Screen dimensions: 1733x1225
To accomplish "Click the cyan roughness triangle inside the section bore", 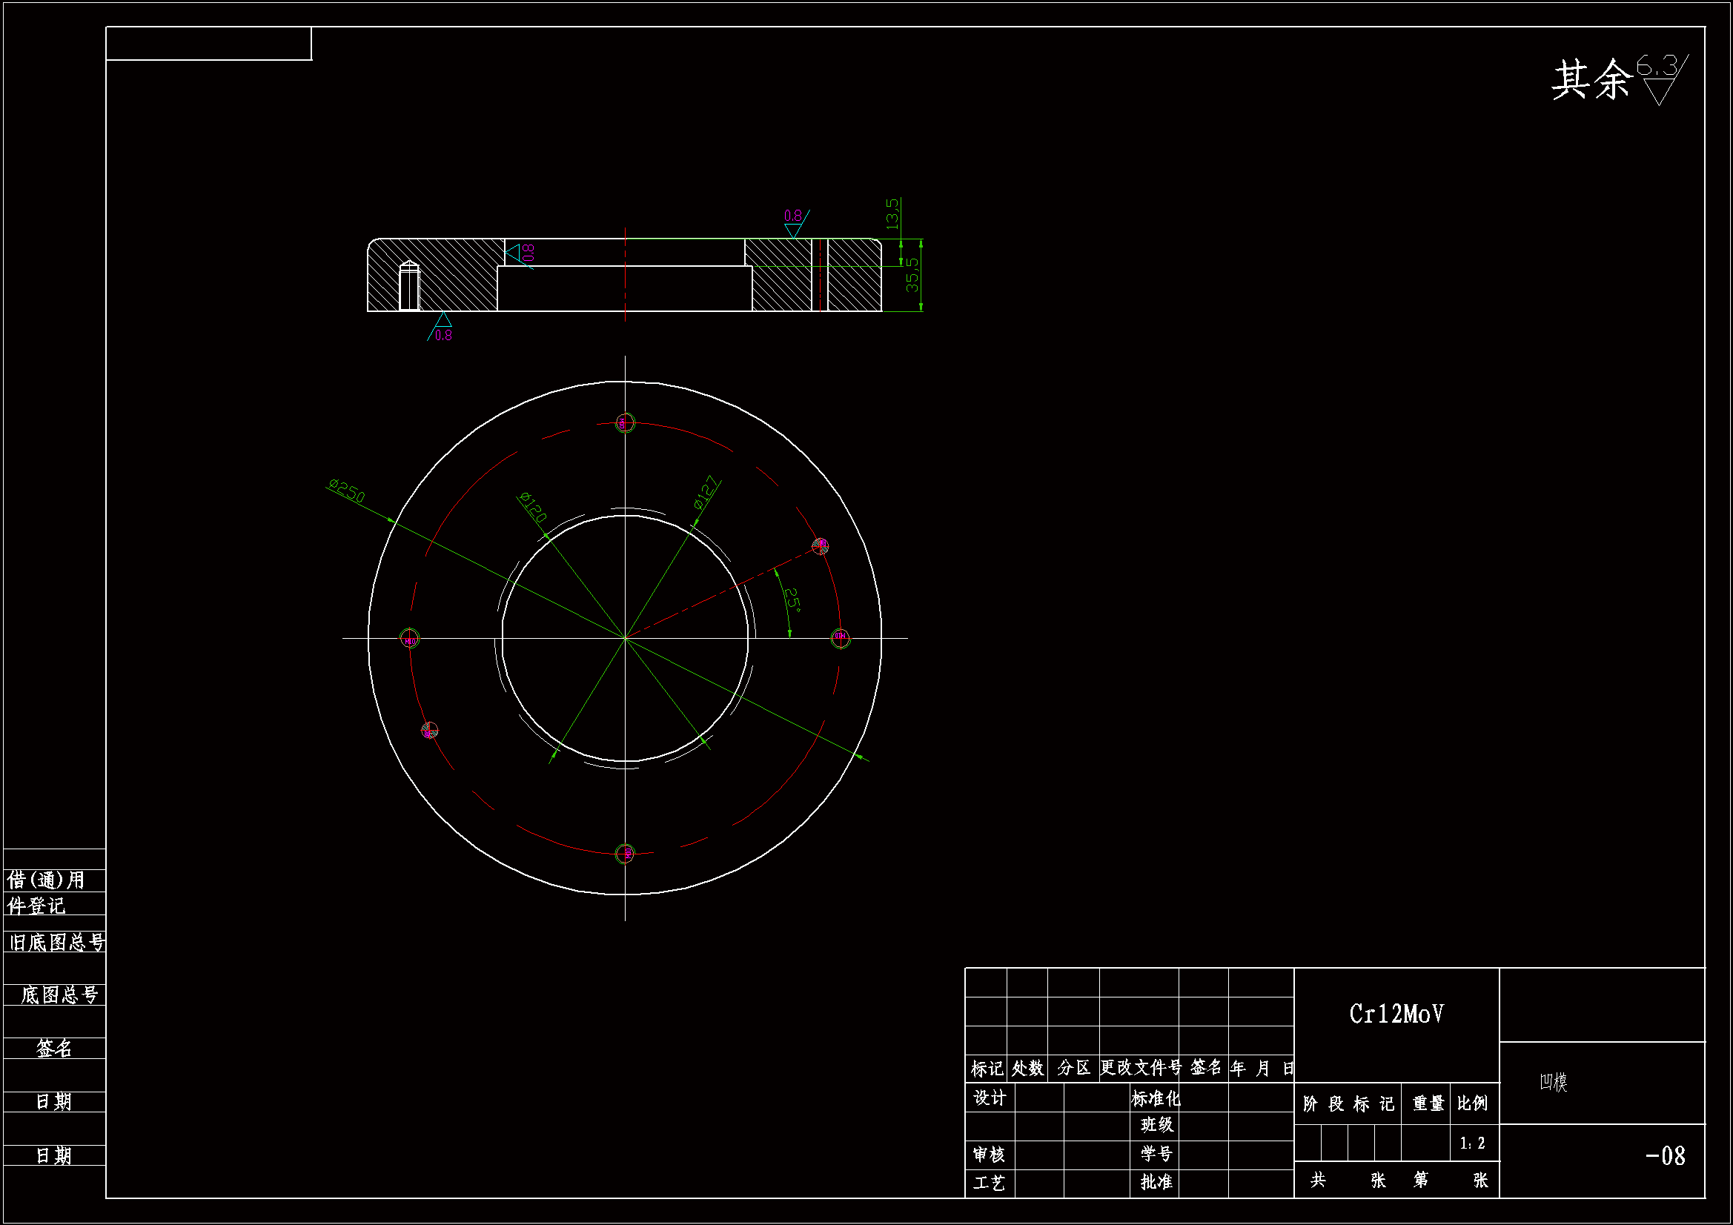I will (x=514, y=253).
